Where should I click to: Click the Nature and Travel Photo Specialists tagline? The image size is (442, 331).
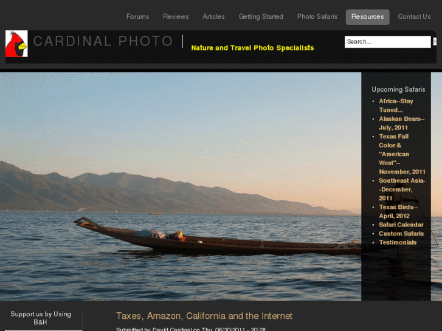pyautogui.click(x=252, y=48)
